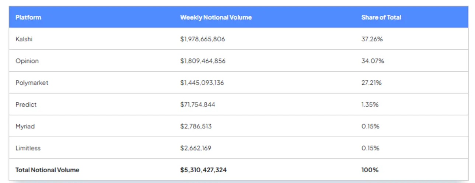Select the Opinion platform cell
The height and width of the screenshot is (183, 475).
pyautogui.click(x=27, y=61)
